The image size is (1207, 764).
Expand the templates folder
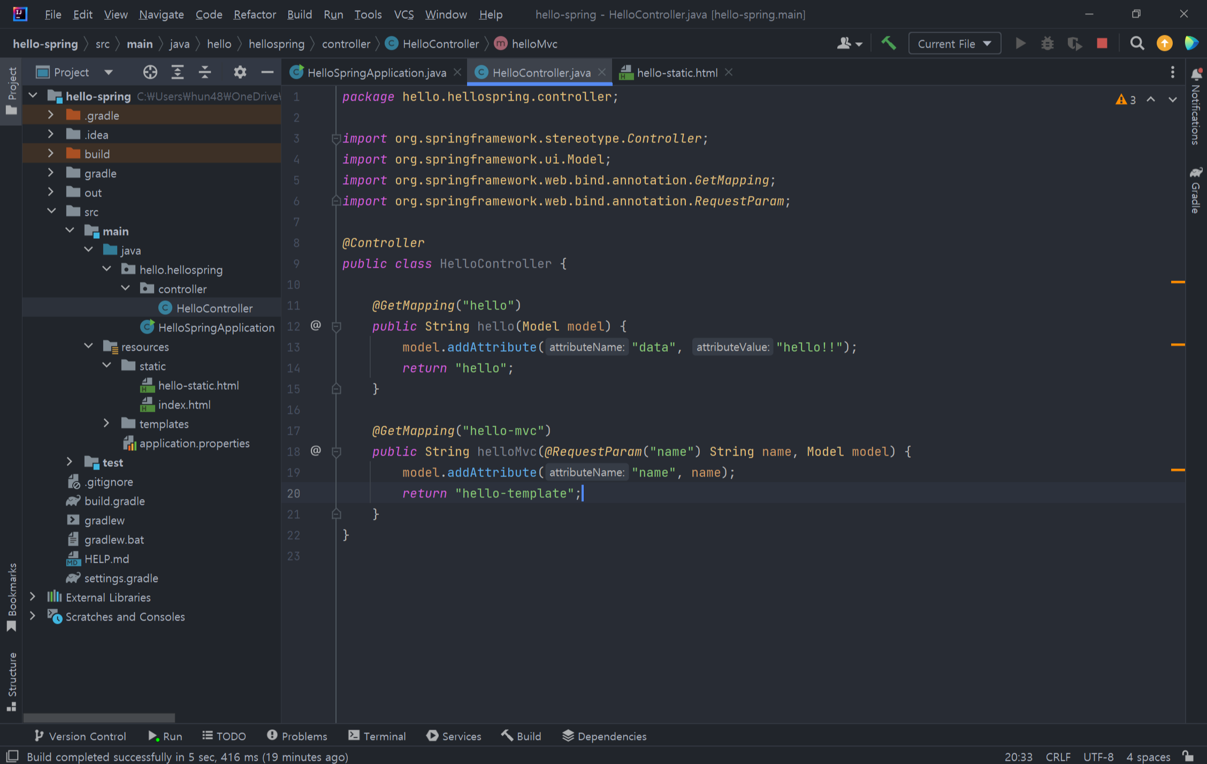point(106,423)
